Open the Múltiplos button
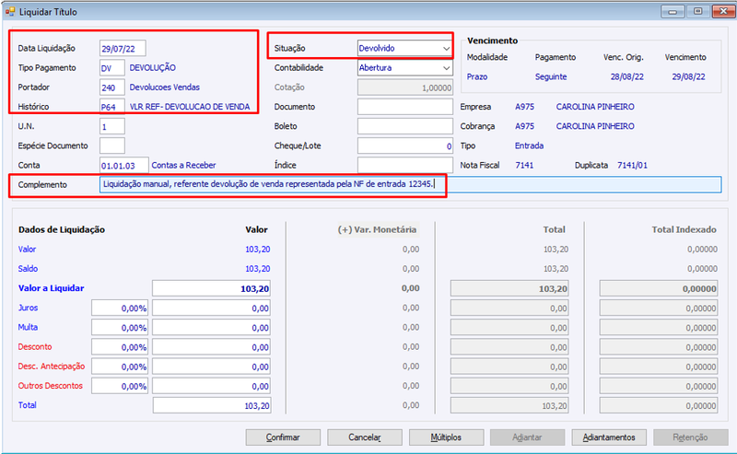Screen dimensions: 737x454 coord(446,437)
